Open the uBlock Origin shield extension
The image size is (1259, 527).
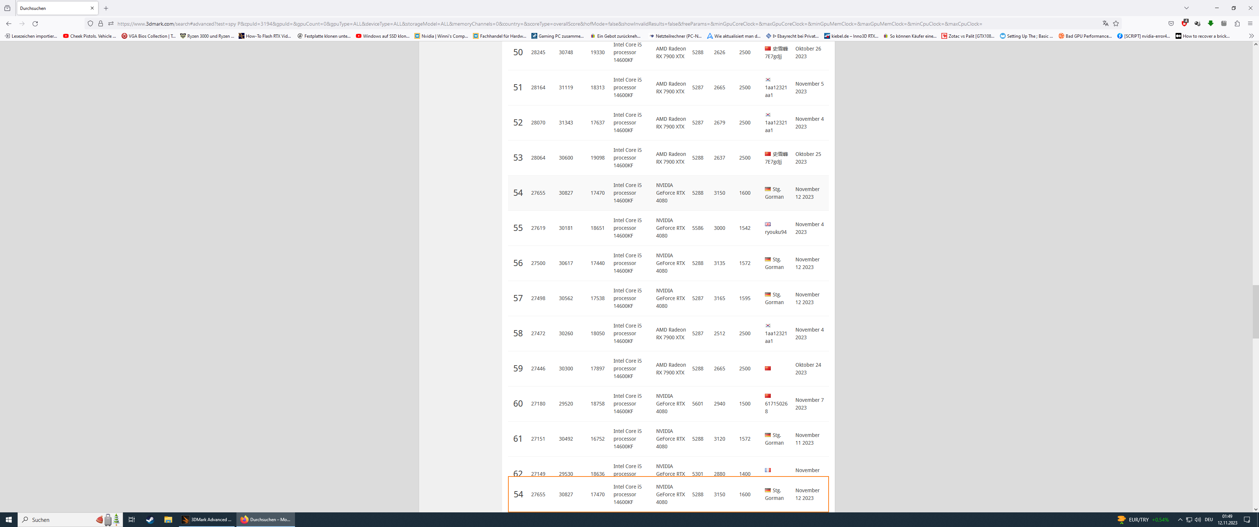pyautogui.click(x=1184, y=23)
